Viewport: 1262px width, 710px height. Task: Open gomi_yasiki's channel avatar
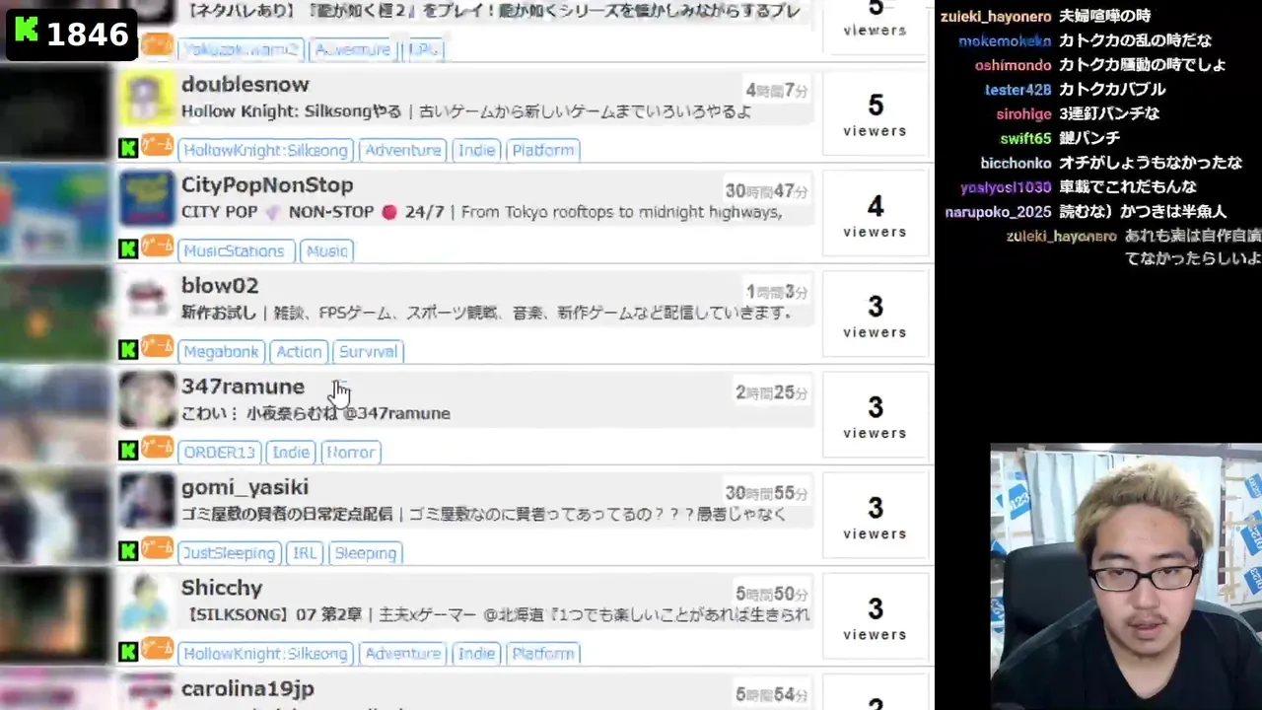[x=147, y=501]
